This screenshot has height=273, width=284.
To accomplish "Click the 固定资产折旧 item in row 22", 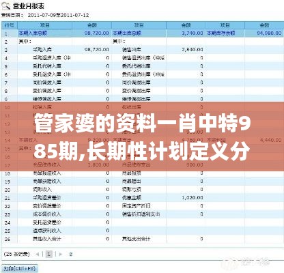I will point(137,206).
